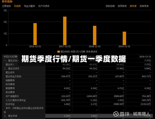Select the 公允价值变动净收益 row label

point(15,100)
